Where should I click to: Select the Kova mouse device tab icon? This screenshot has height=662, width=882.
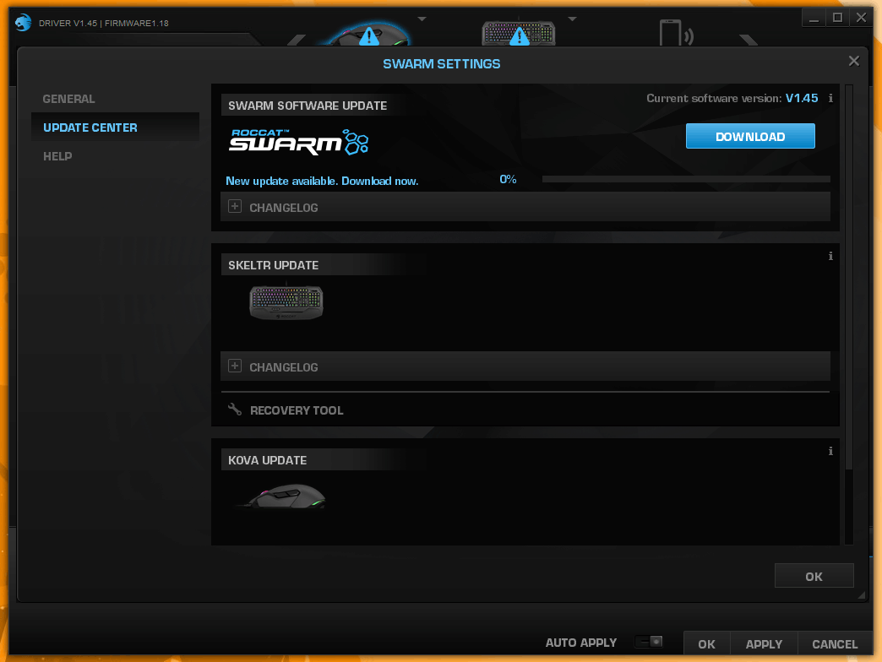click(369, 35)
